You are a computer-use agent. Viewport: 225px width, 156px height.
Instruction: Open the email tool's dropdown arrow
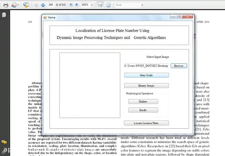pyautogui.click(x=17, y=5)
